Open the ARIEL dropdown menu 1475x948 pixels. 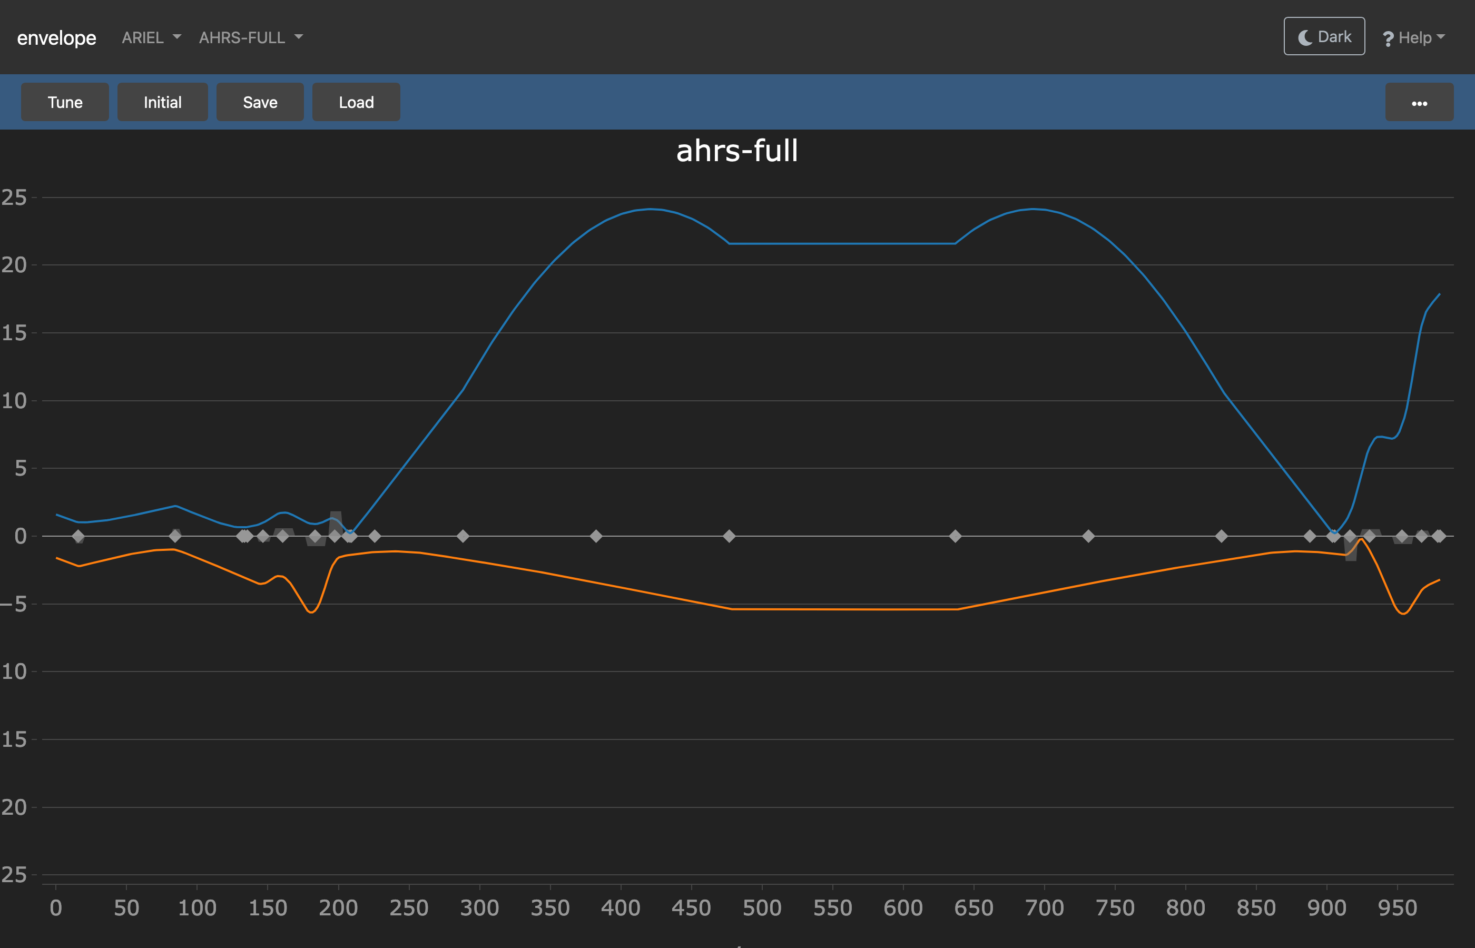pos(151,37)
